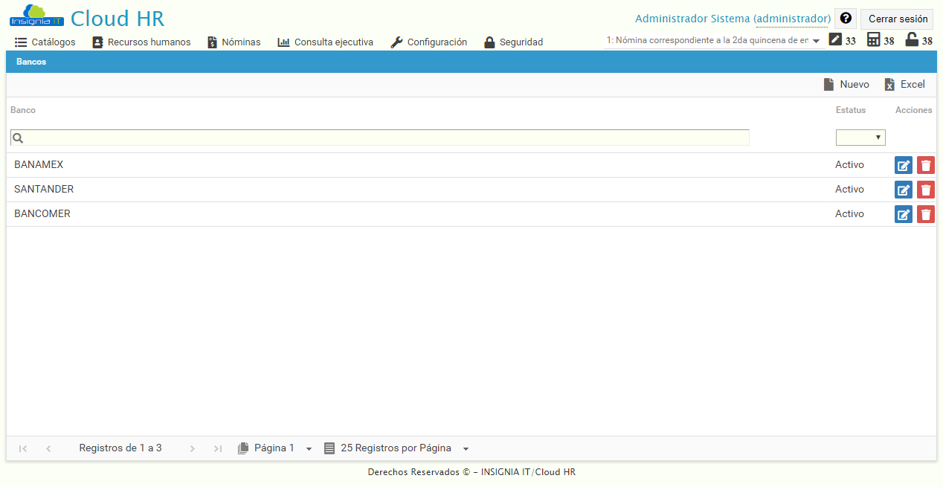Delete the BANCOMER record using the trash icon
The height and width of the screenshot is (487, 943).
pyautogui.click(x=925, y=214)
